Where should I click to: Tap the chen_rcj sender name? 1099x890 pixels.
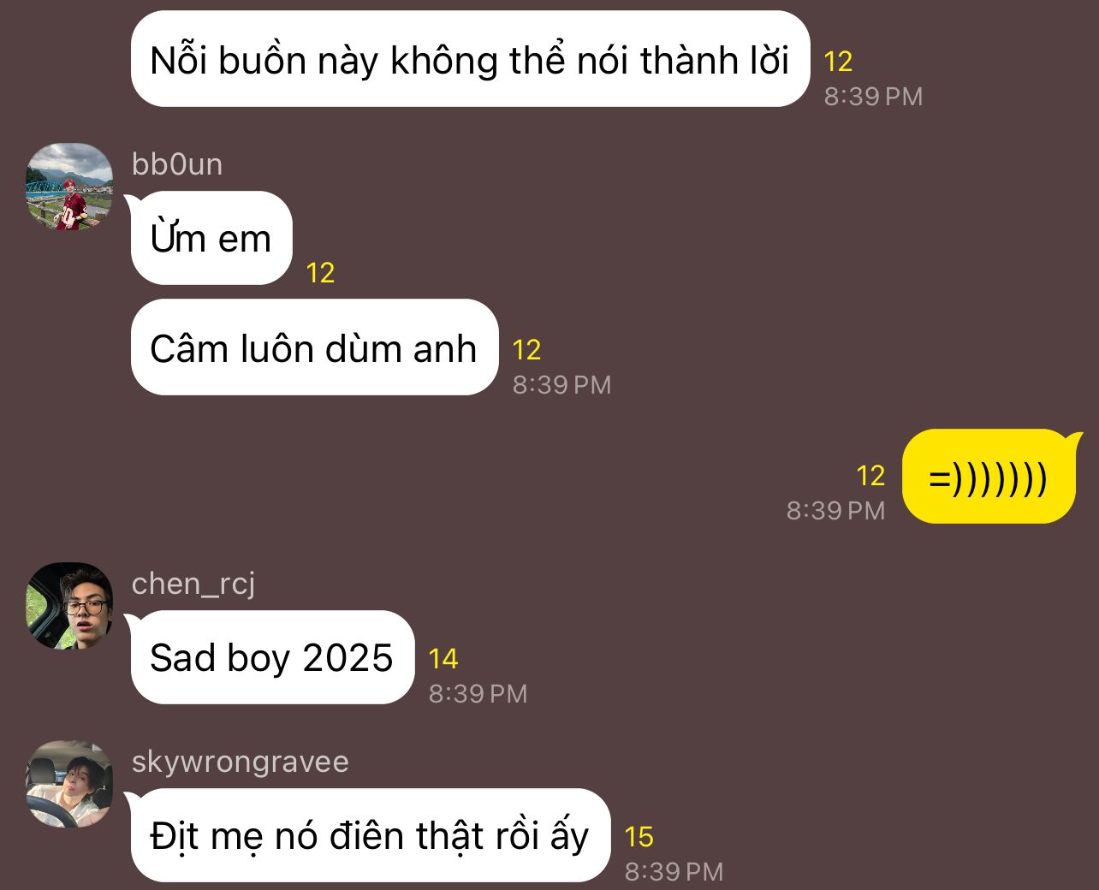pyautogui.click(x=193, y=584)
